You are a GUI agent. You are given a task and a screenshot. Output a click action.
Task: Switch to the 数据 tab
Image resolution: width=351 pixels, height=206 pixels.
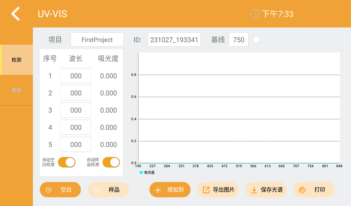point(16,90)
